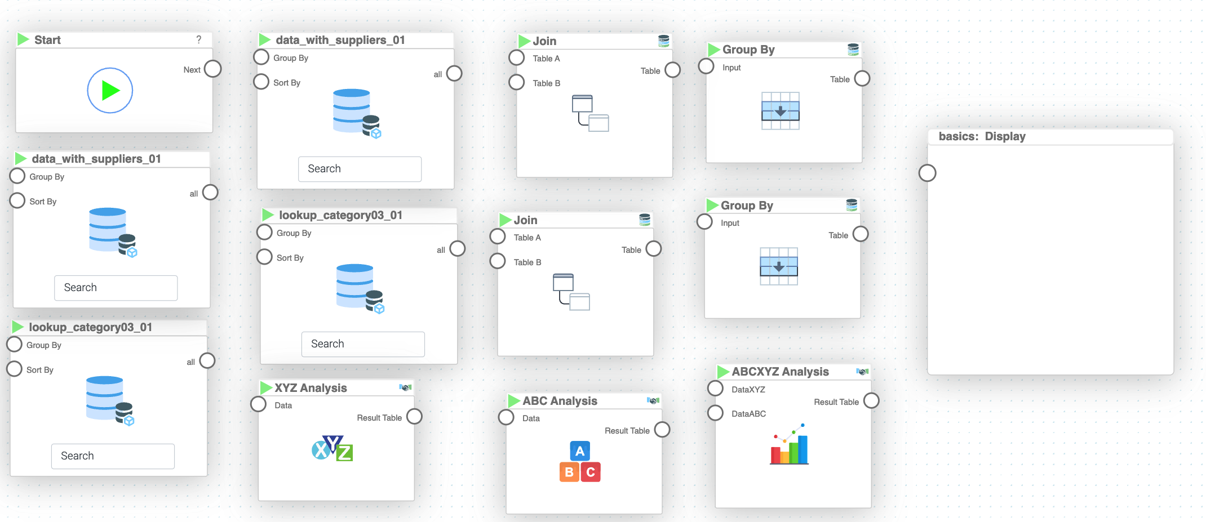Click Result Table output of ABCXYZ Analysis
The width and height of the screenshot is (1206, 522).
tap(871, 401)
